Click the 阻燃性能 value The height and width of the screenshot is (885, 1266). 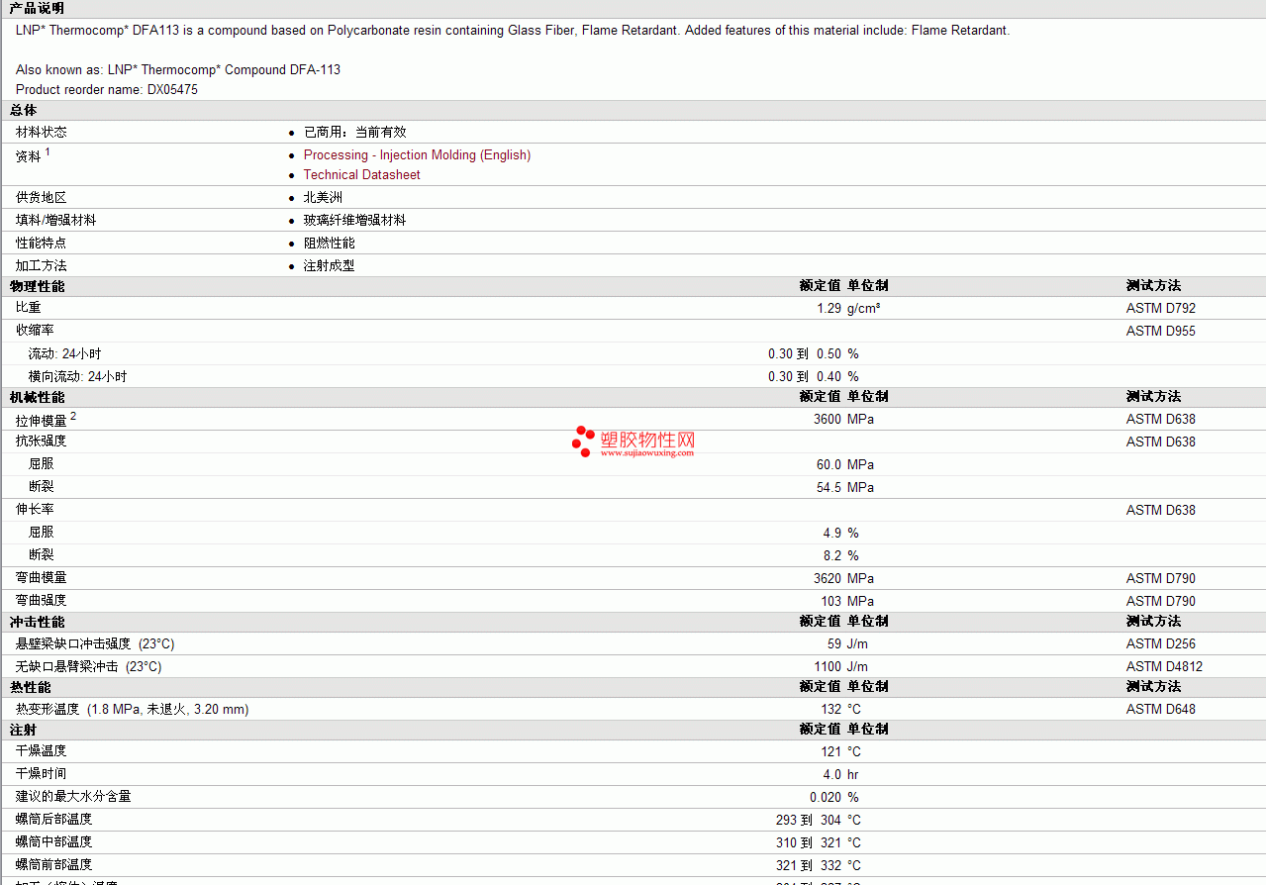point(329,243)
